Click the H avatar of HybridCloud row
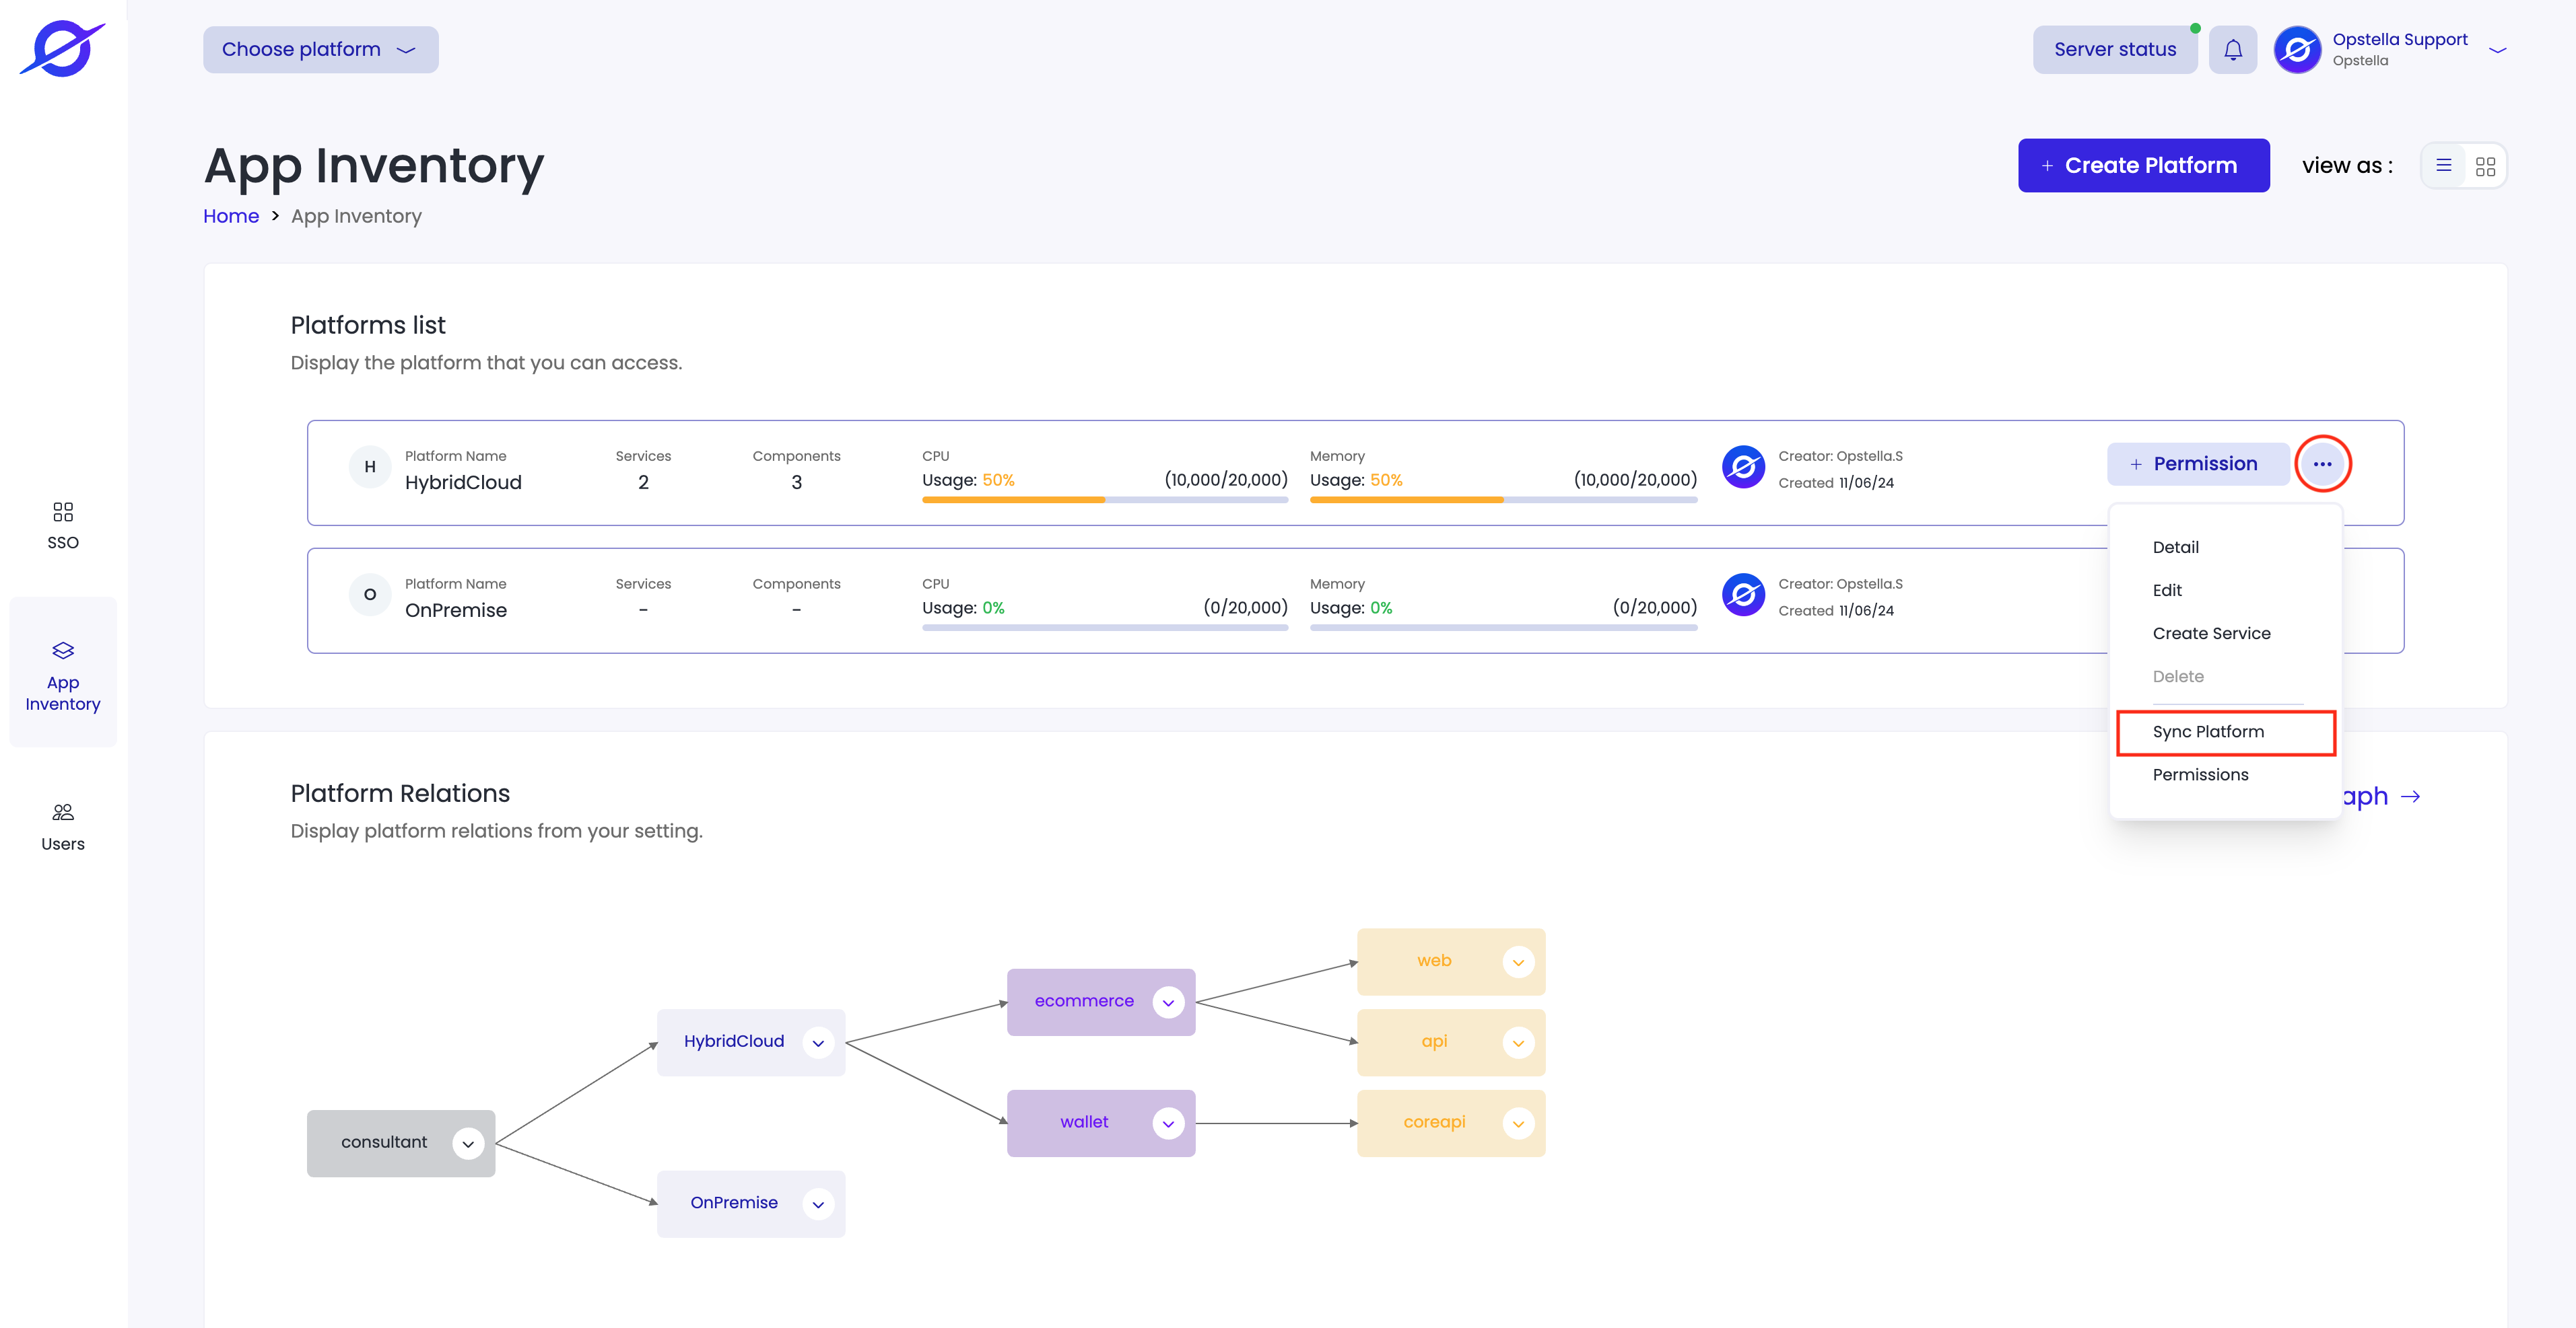This screenshot has width=2576, height=1328. (x=370, y=467)
